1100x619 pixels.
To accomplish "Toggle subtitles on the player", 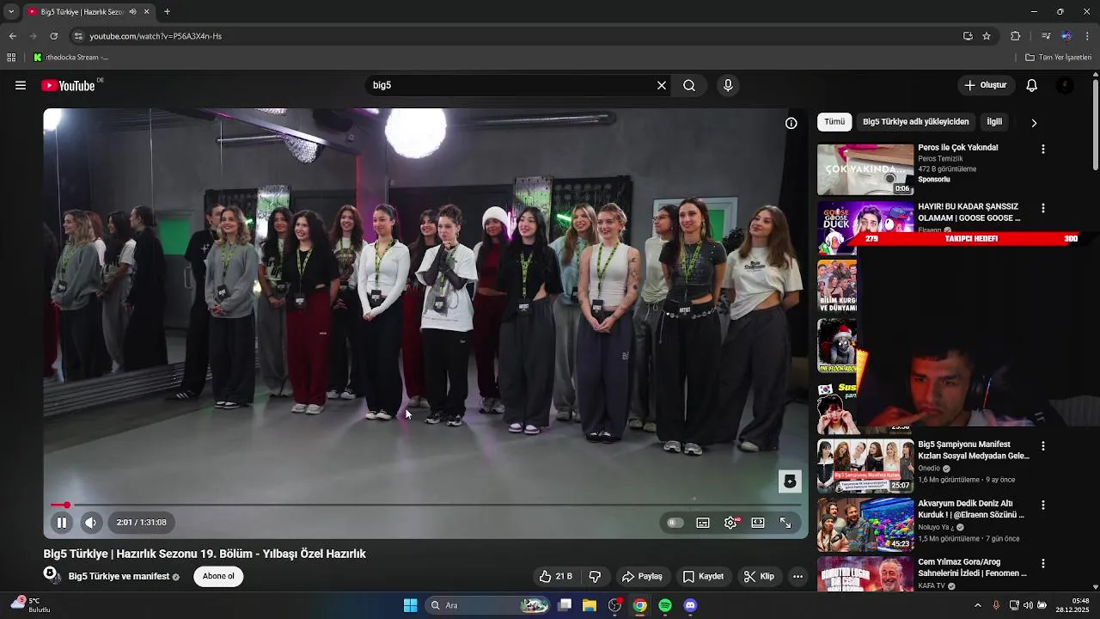I will coord(703,523).
